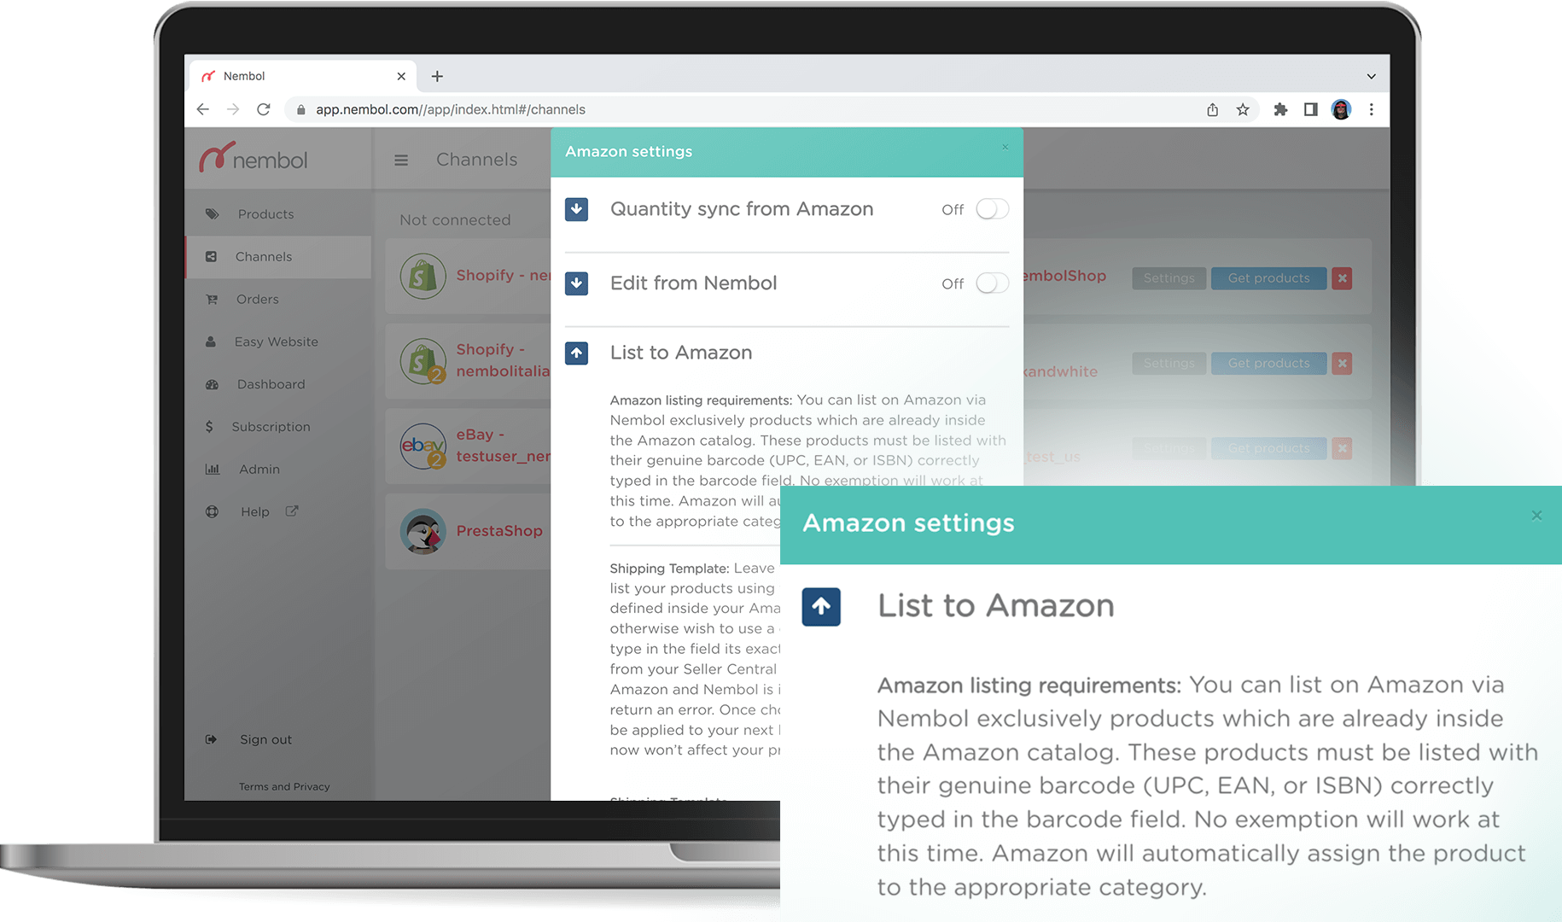Toggle the hamburger sidebar menu
Image resolution: width=1562 pixels, height=922 pixels.
click(x=401, y=160)
